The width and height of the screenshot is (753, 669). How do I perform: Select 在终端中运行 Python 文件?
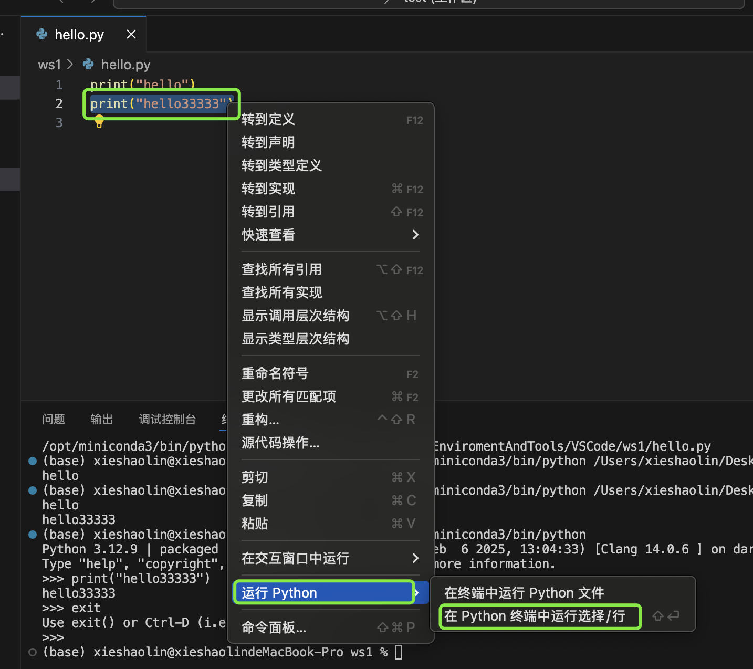563,593
